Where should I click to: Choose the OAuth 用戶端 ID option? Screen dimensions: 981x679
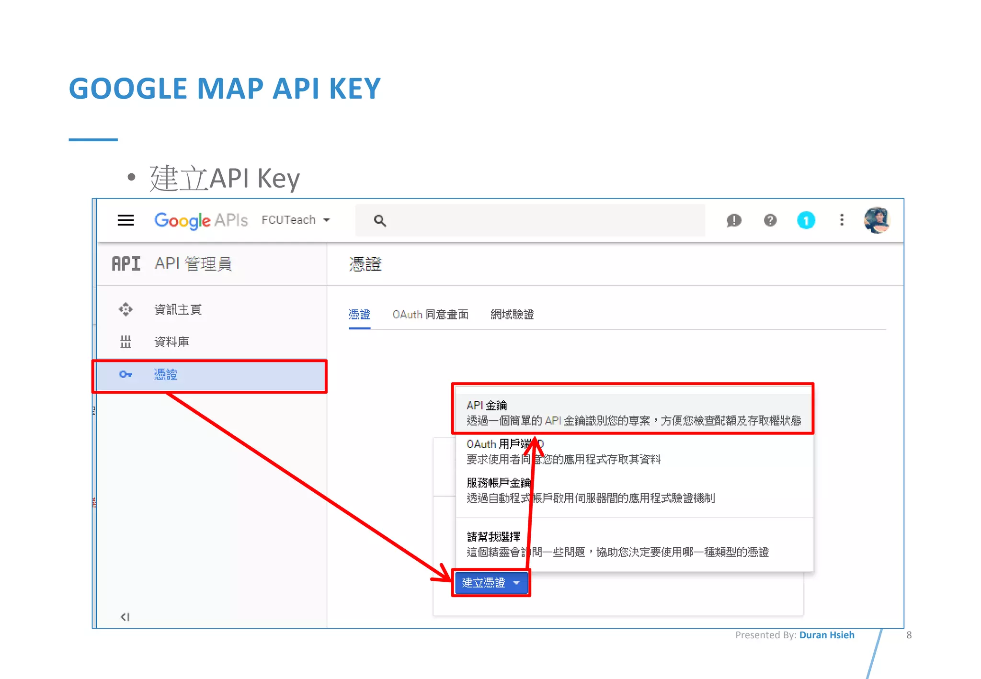click(635, 452)
